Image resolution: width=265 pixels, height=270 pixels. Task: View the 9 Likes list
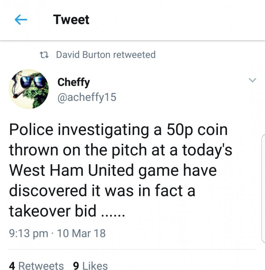click(x=90, y=265)
